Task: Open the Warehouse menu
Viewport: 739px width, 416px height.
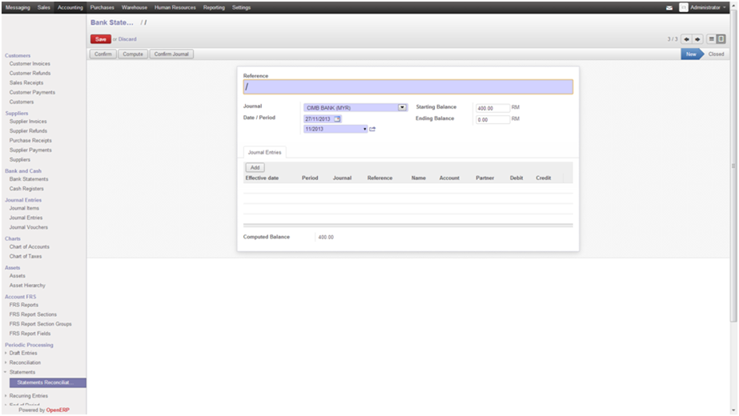Action: 135,7
